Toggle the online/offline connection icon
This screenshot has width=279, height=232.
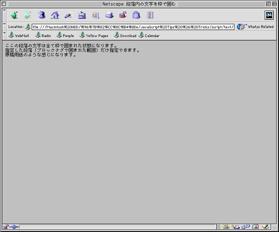click(14, 227)
